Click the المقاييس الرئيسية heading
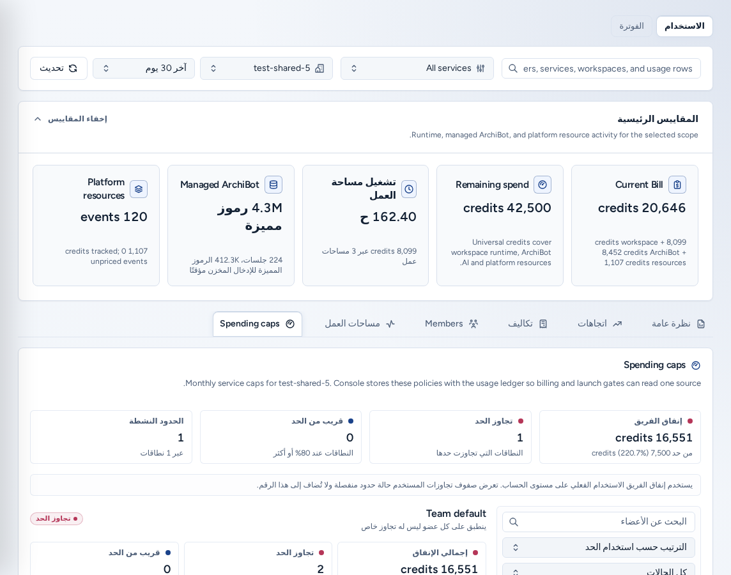The width and height of the screenshot is (731, 575). coord(658,119)
